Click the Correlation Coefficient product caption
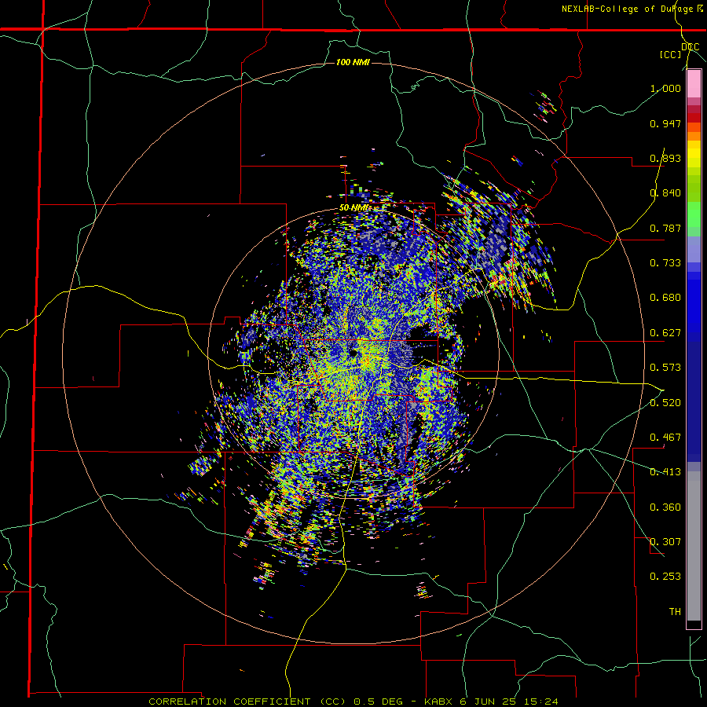 [353, 702]
